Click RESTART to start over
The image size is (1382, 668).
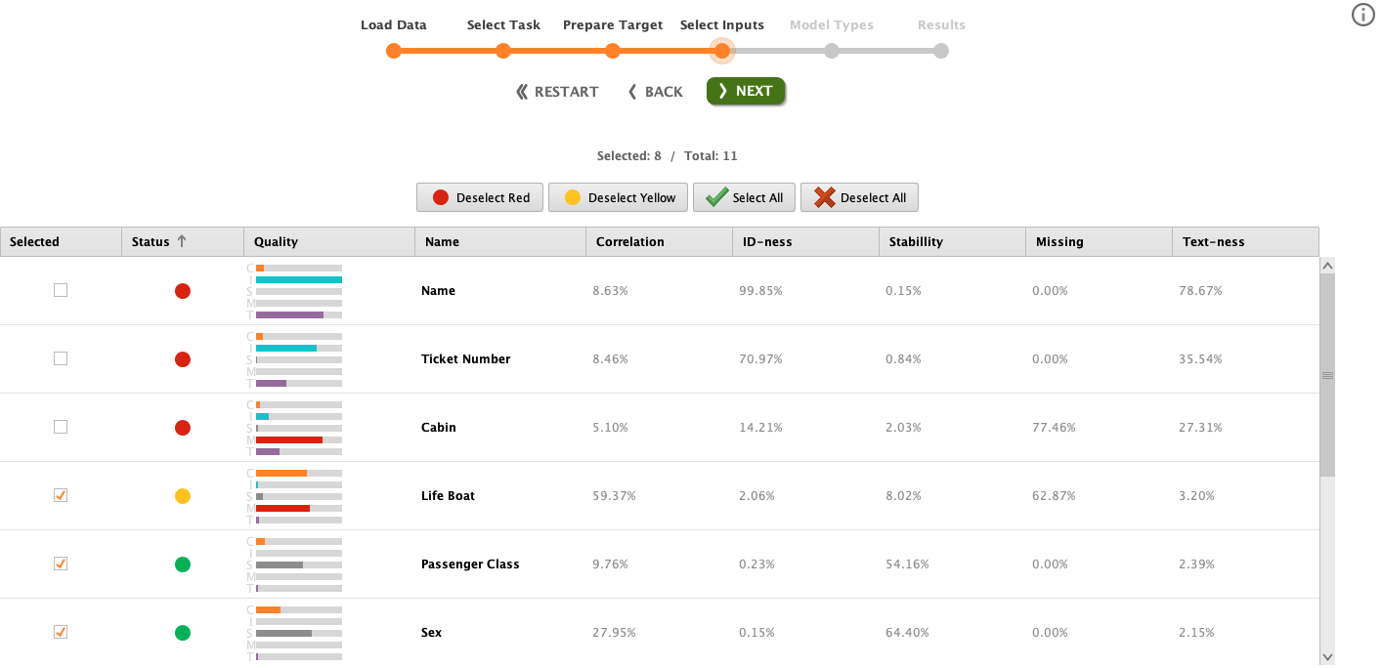556,91
